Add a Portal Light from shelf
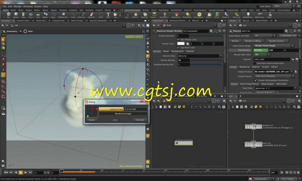 237,15
